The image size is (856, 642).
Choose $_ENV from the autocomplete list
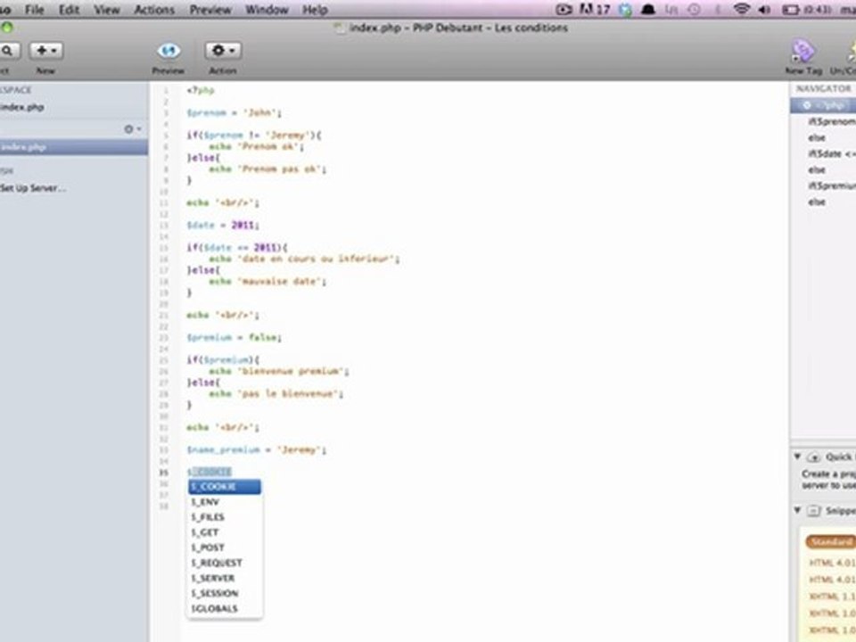[225, 502]
